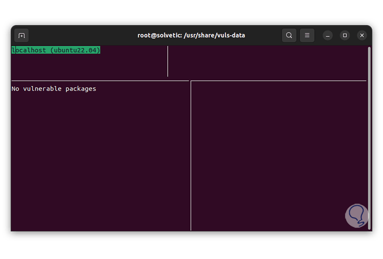Click the vertical divider between the lower panes
Screen dimensions: 383x259
point(191,155)
